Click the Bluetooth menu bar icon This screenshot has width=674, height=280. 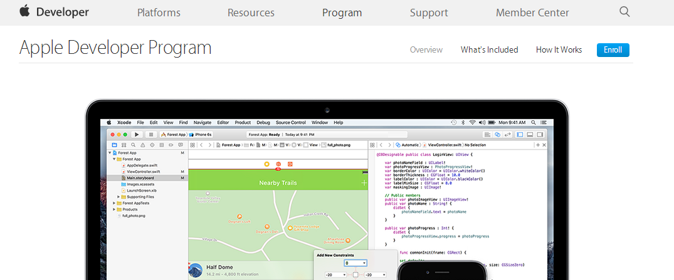pos(463,122)
